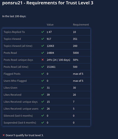Click the red X before Doesn't qualify message

click(4, 135)
